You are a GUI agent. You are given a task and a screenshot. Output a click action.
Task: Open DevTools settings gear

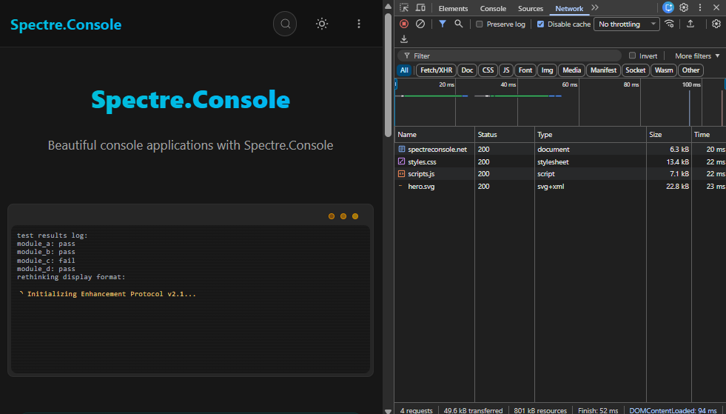(684, 7)
